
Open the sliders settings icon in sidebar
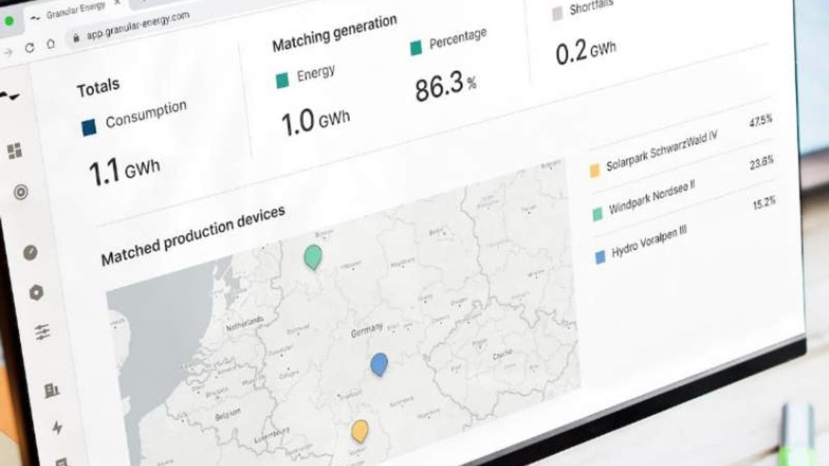pyautogui.click(x=42, y=332)
